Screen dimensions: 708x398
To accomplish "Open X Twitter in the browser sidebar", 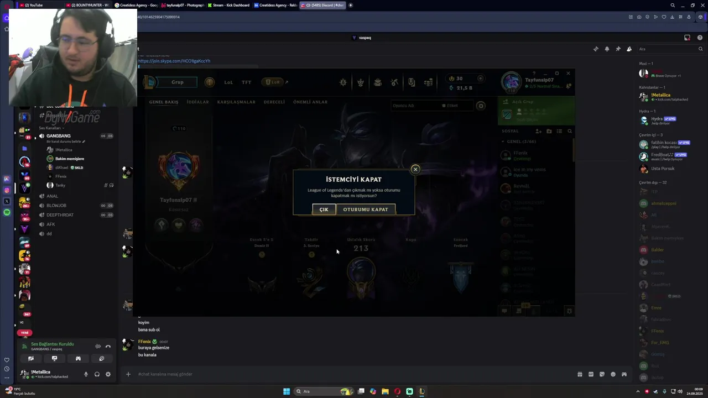I will tap(7, 201).
